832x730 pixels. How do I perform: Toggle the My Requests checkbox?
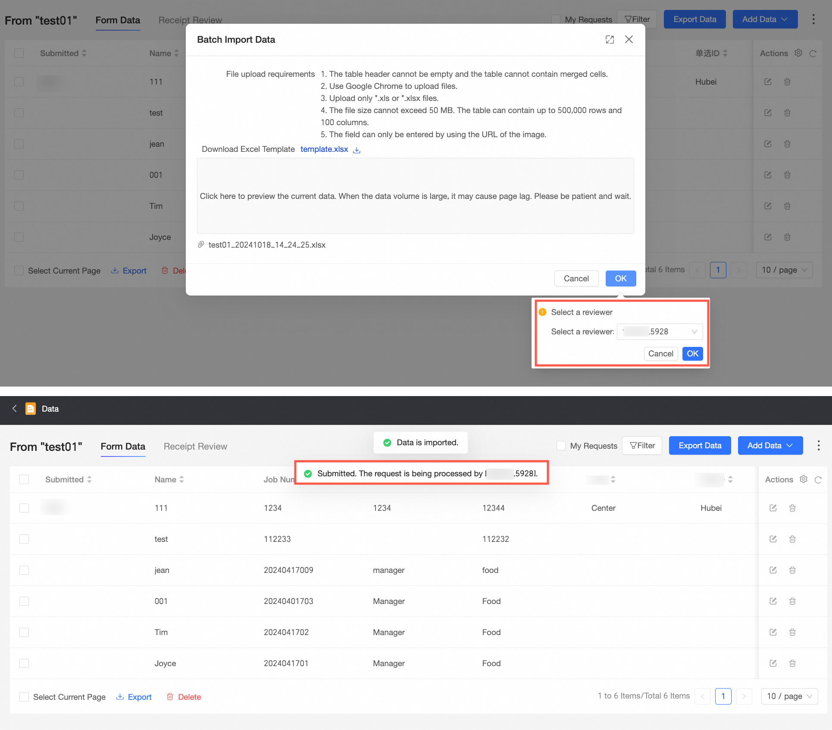click(x=561, y=446)
